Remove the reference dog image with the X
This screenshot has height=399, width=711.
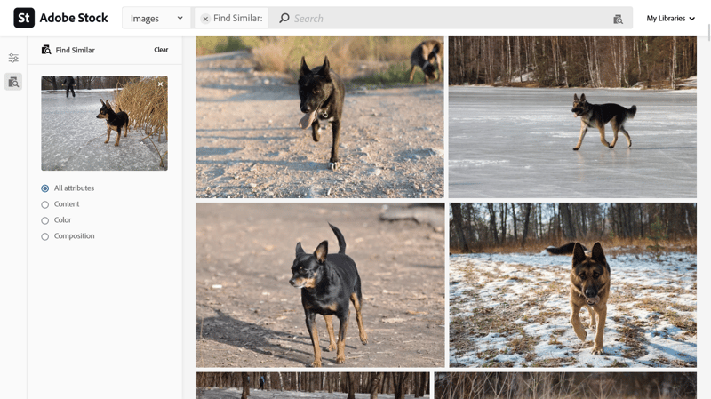click(x=160, y=84)
